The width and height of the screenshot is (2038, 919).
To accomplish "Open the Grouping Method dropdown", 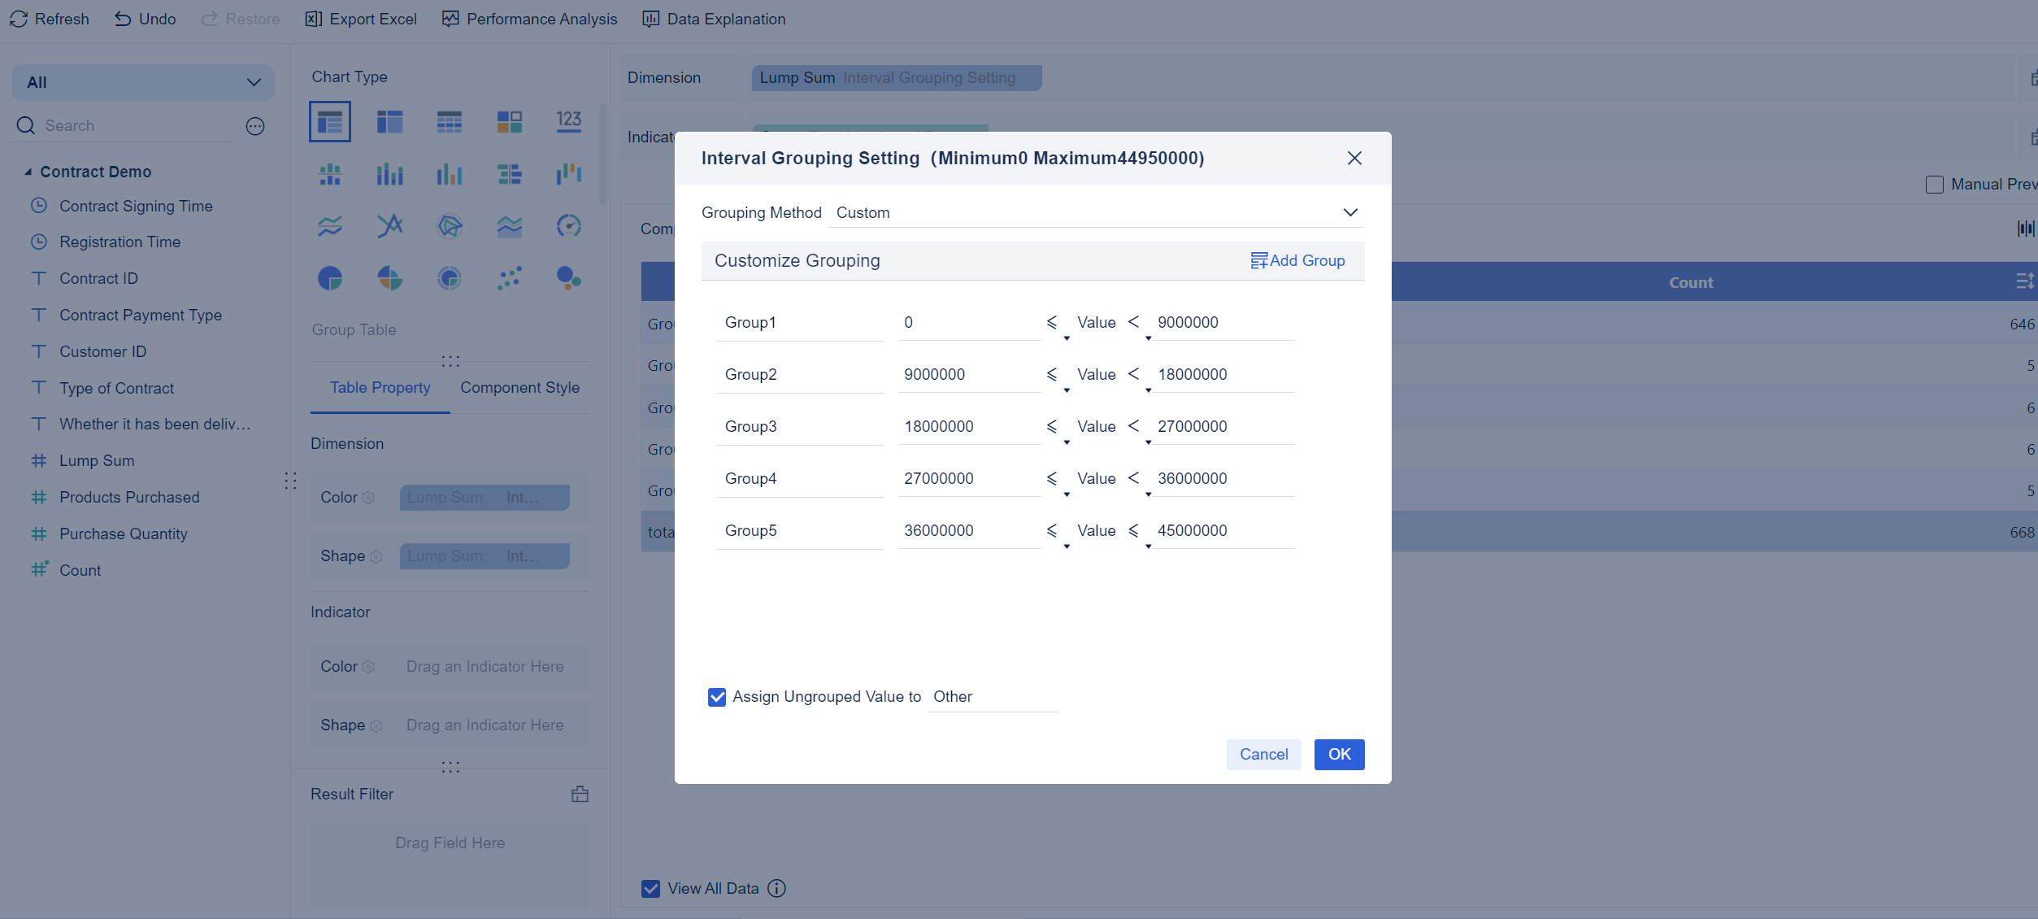I will point(1349,212).
